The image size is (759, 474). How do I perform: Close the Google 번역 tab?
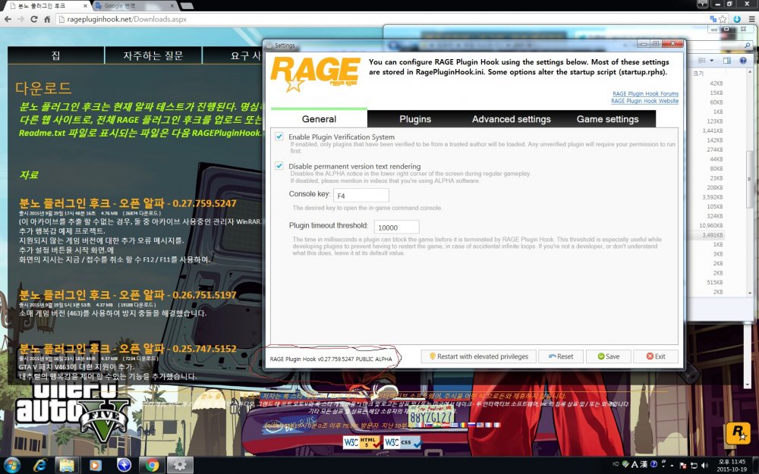[172, 6]
